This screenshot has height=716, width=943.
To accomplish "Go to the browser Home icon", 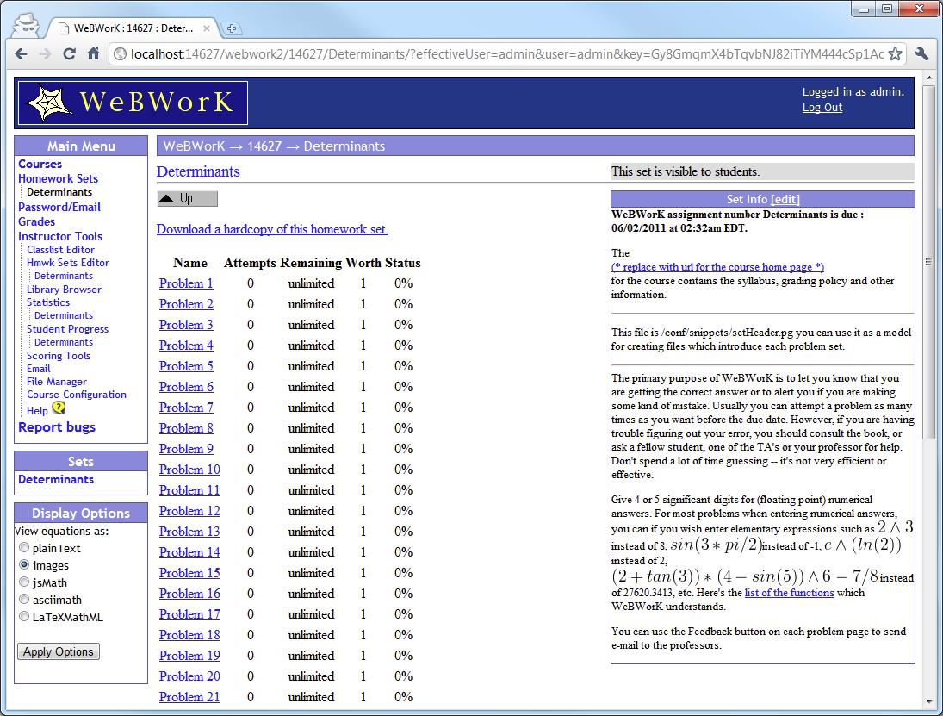I will (x=93, y=53).
